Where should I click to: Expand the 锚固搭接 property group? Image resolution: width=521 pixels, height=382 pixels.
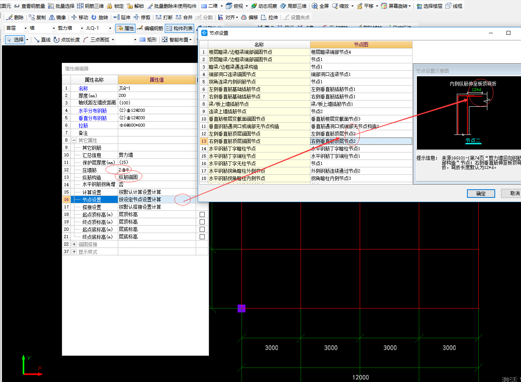(x=74, y=244)
